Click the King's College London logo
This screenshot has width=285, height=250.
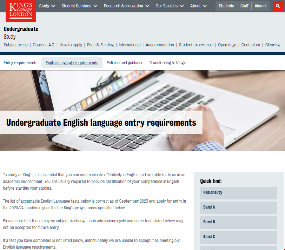coord(20,11)
